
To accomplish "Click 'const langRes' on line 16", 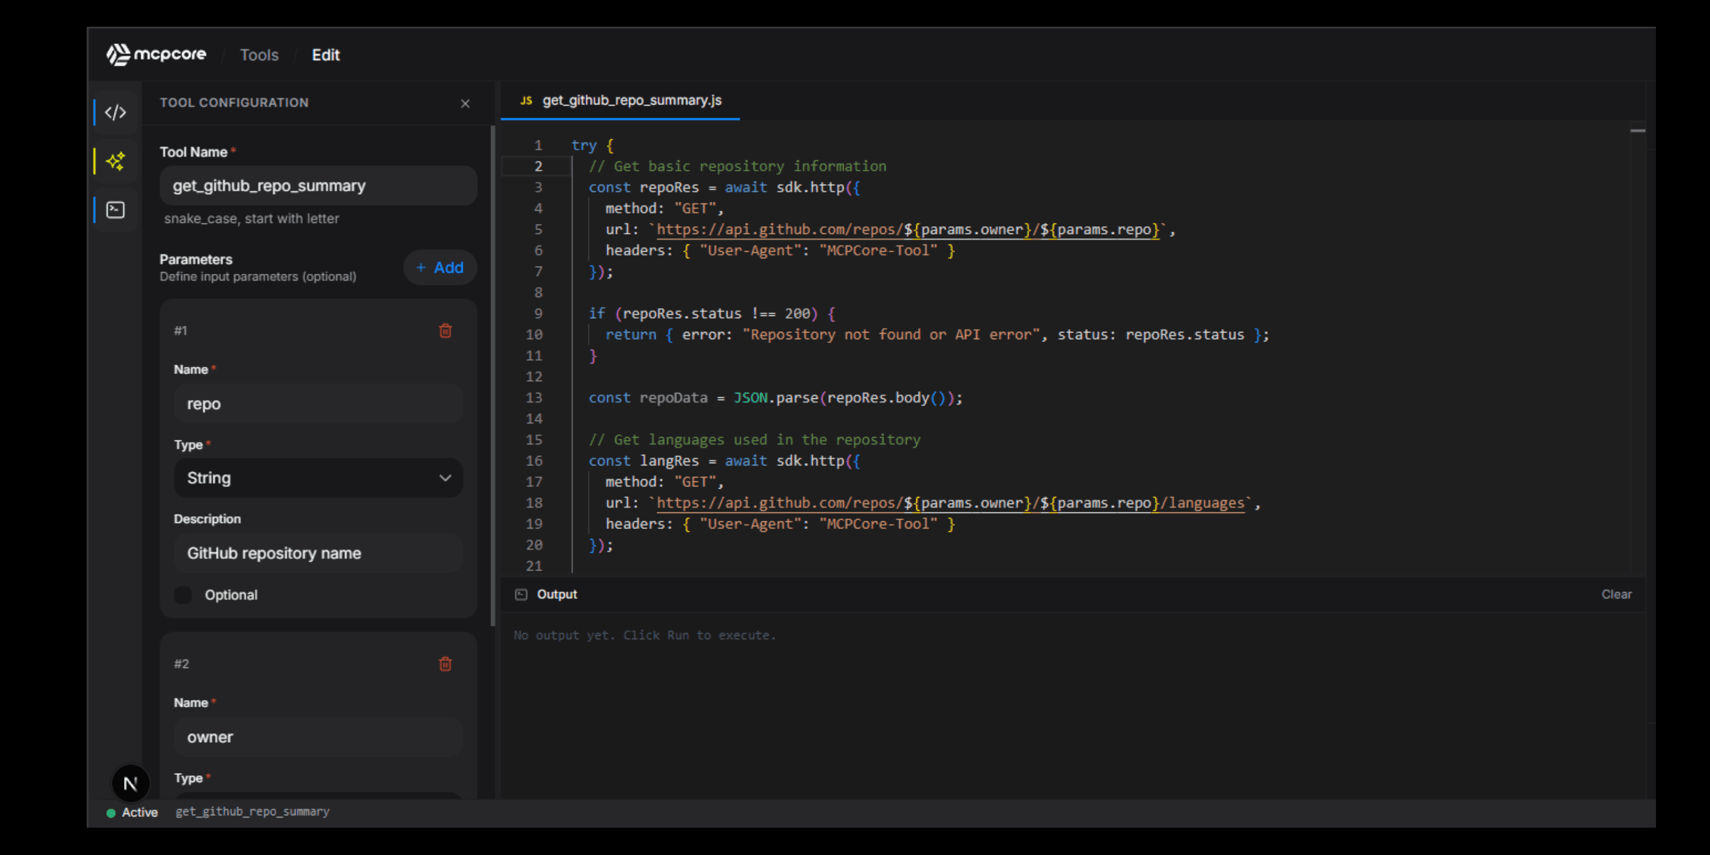I will 644,461.
